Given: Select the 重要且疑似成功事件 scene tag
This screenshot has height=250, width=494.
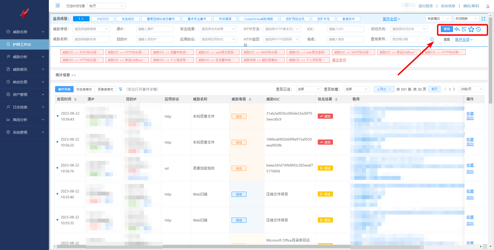Looking at the screenshot, I should pyautogui.click(x=161, y=19).
